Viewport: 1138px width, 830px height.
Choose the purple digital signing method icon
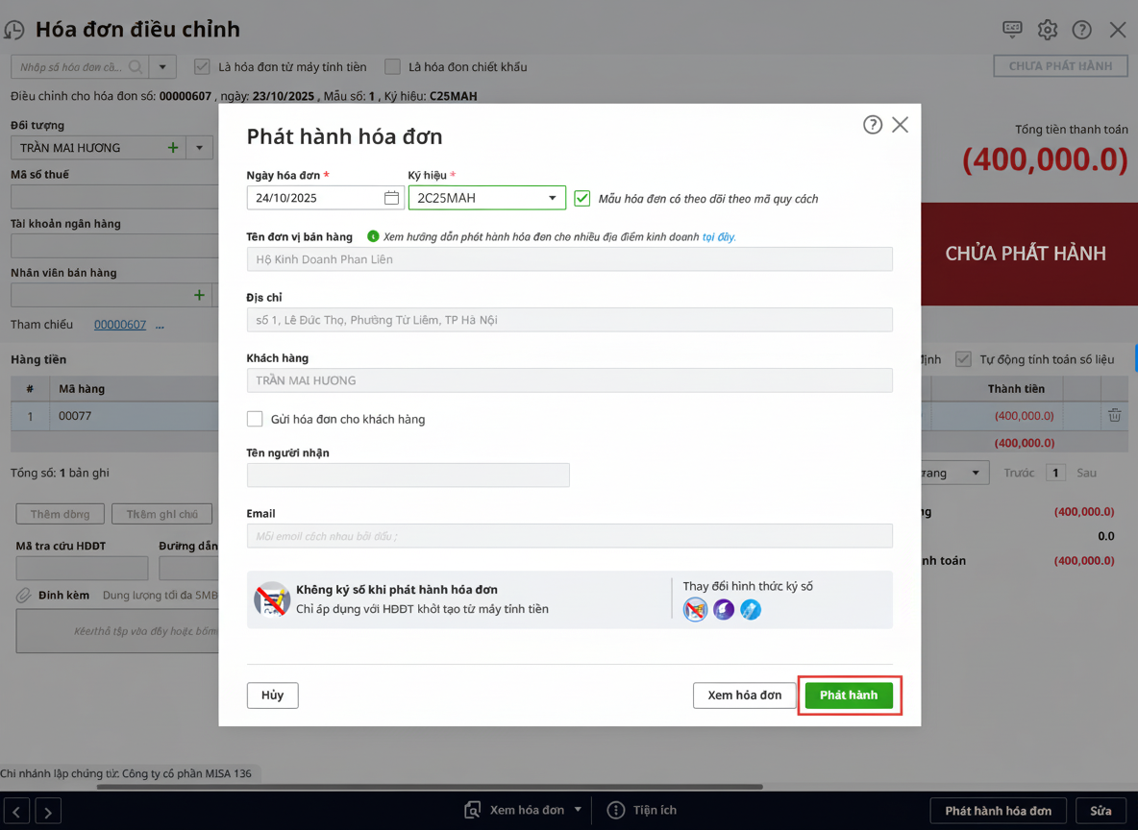723,609
